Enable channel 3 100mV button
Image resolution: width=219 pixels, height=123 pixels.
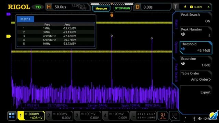tap(87, 116)
